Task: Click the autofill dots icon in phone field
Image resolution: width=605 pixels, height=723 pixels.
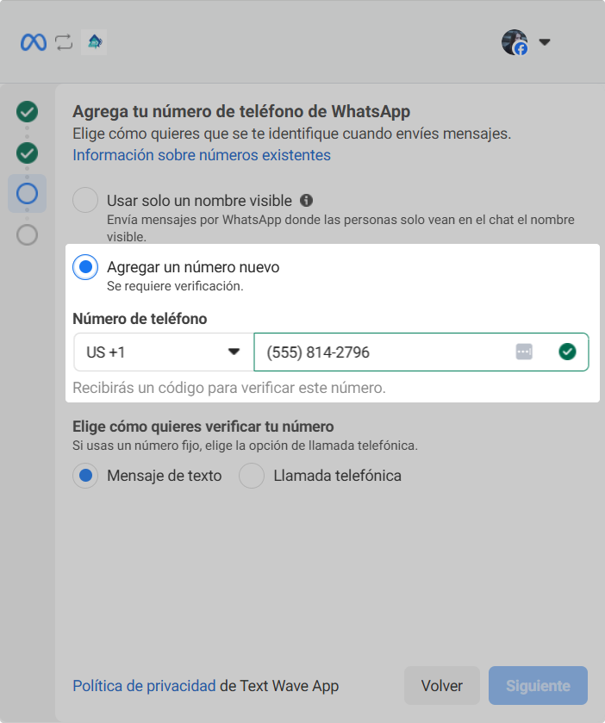Action: point(524,352)
